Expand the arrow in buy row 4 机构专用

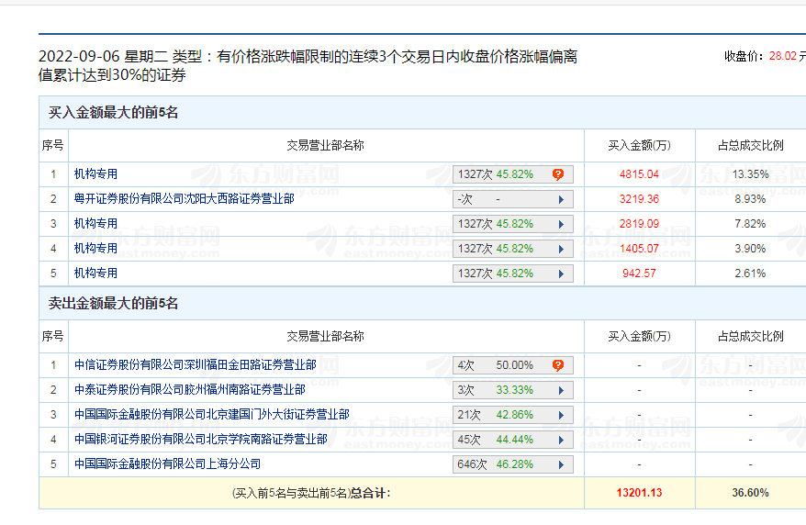[x=561, y=249]
